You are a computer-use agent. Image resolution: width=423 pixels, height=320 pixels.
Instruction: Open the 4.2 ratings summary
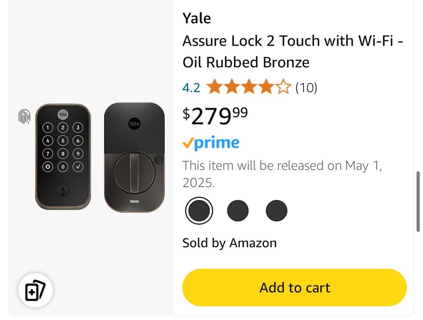coord(191,88)
